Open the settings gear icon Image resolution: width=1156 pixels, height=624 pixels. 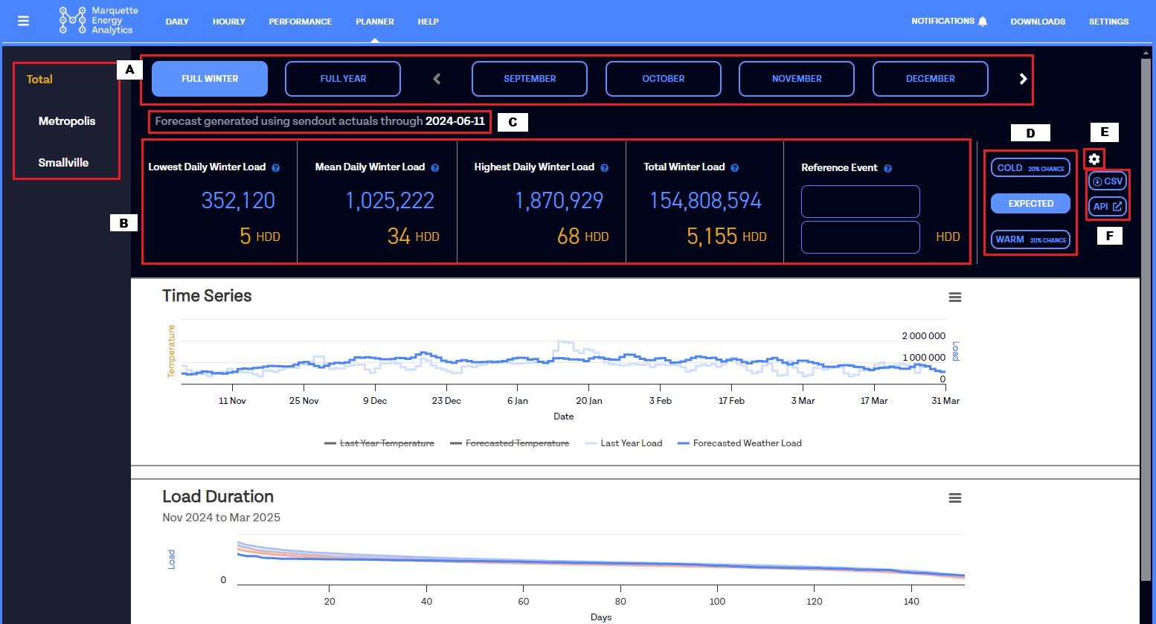pos(1094,159)
